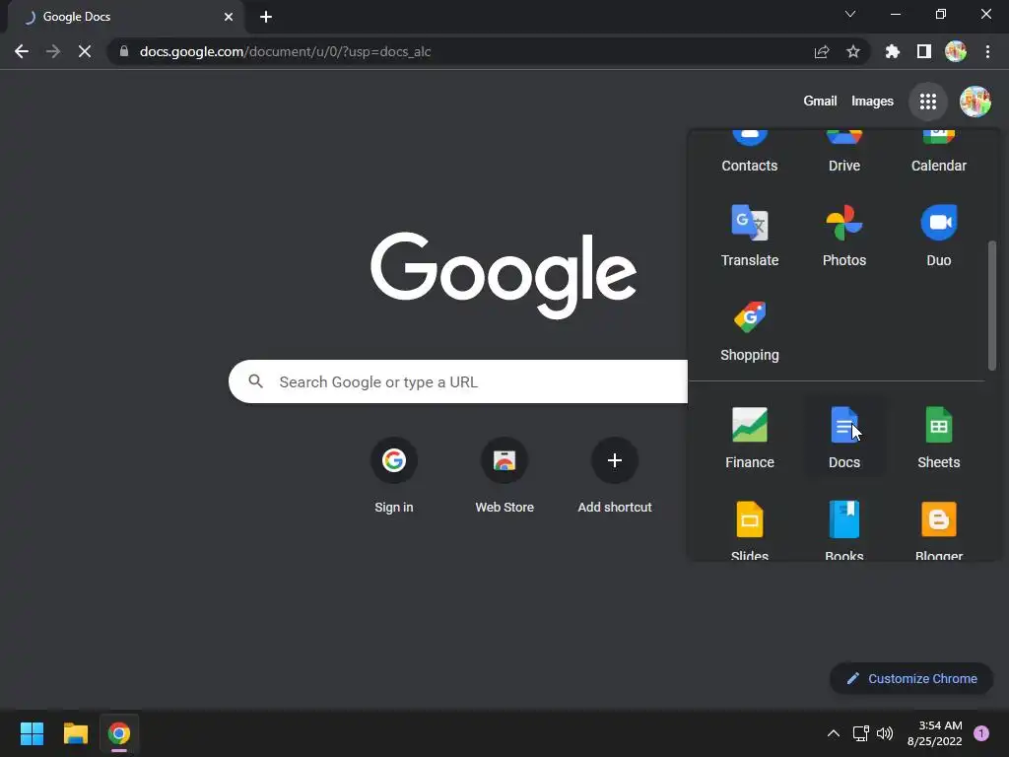Open the Web Store shortcut

coord(504,475)
